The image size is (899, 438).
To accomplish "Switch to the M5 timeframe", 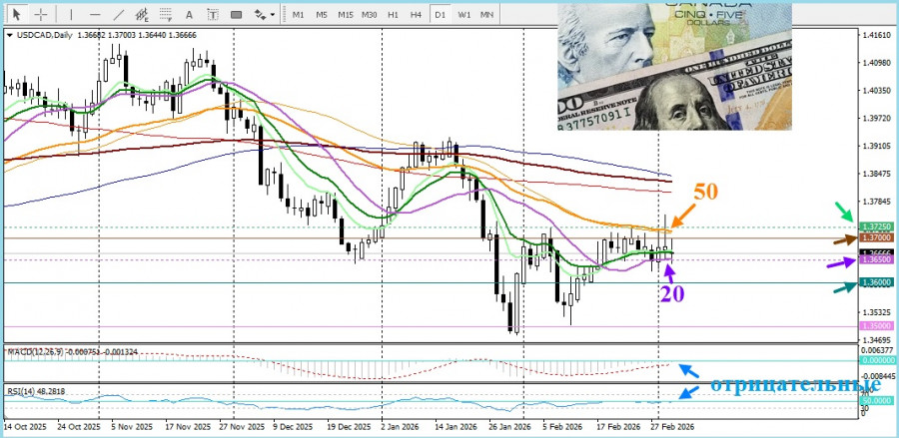I will coord(322,14).
